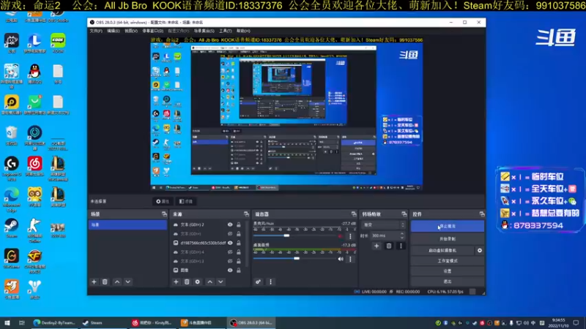
Task: Open 场景集合(S) scene collection menu
Action: [x=204, y=31]
